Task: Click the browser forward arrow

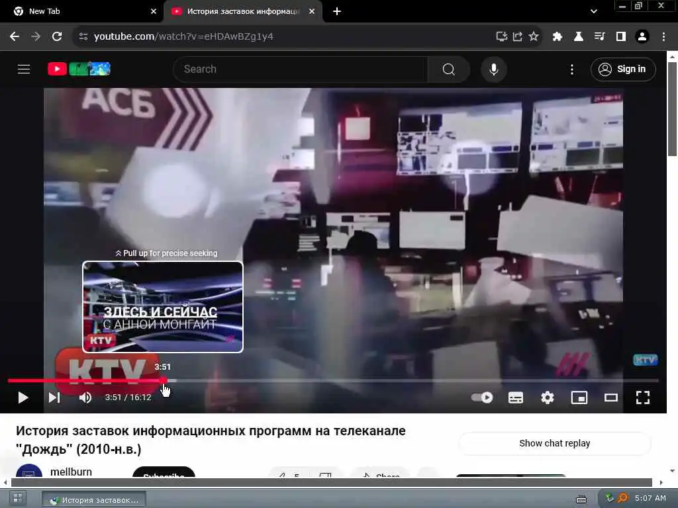Action: (36, 37)
